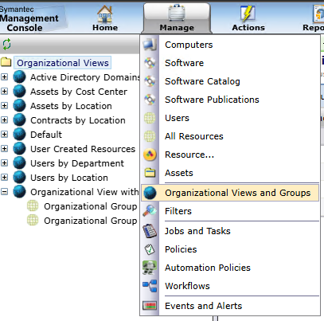
Task: Choose Software Catalog from Manage menu
Action: pos(202,81)
